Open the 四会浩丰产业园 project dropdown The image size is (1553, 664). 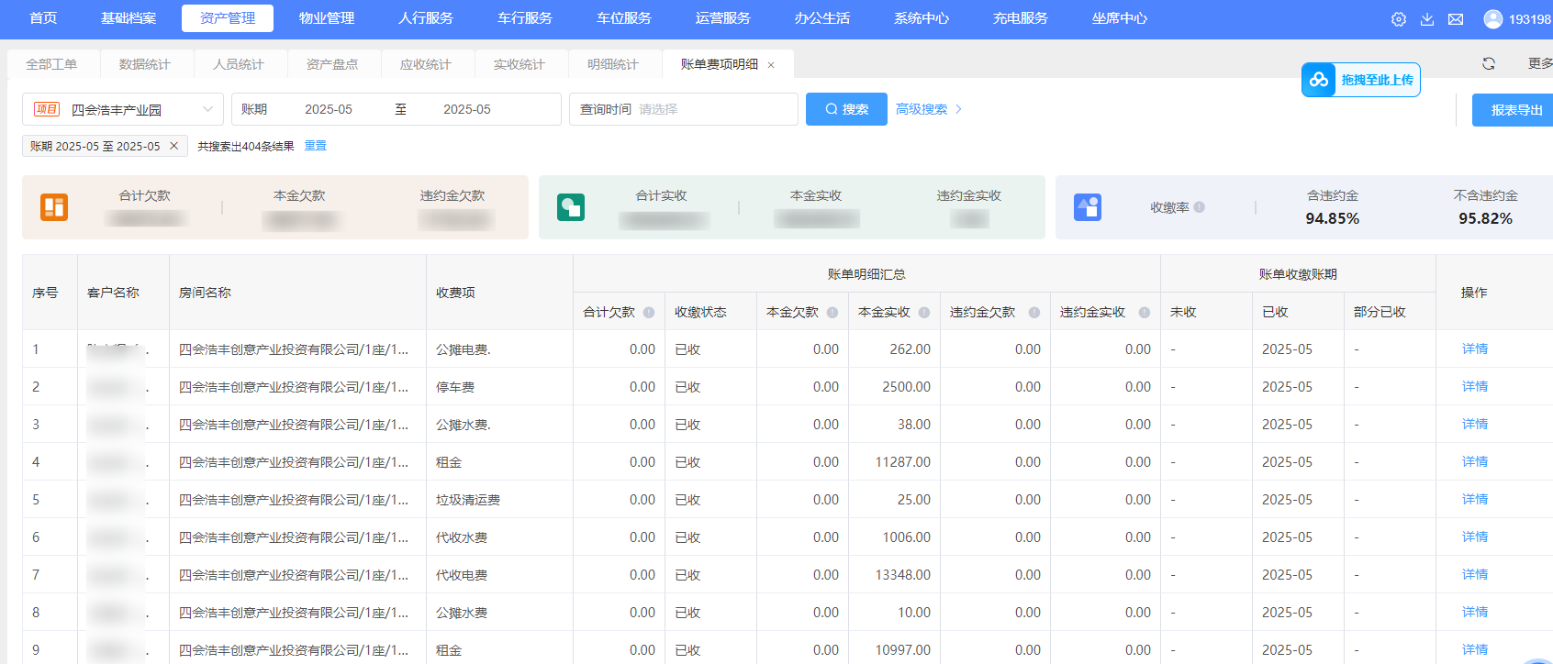[x=123, y=109]
